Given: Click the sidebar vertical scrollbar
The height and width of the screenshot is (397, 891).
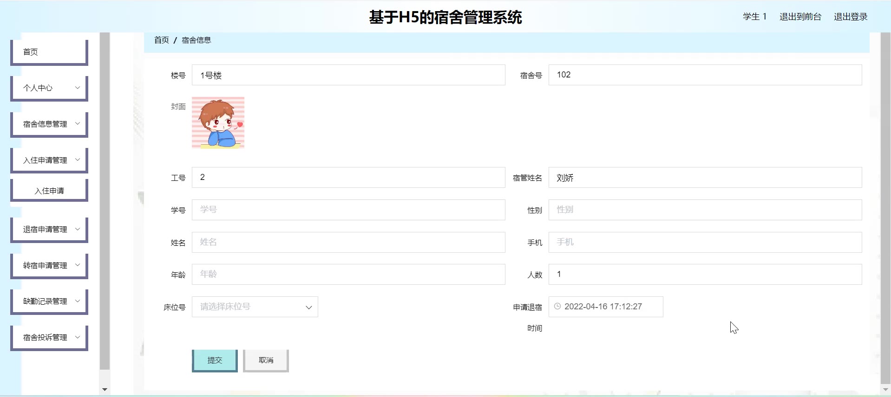Looking at the screenshot, I should point(105,201).
